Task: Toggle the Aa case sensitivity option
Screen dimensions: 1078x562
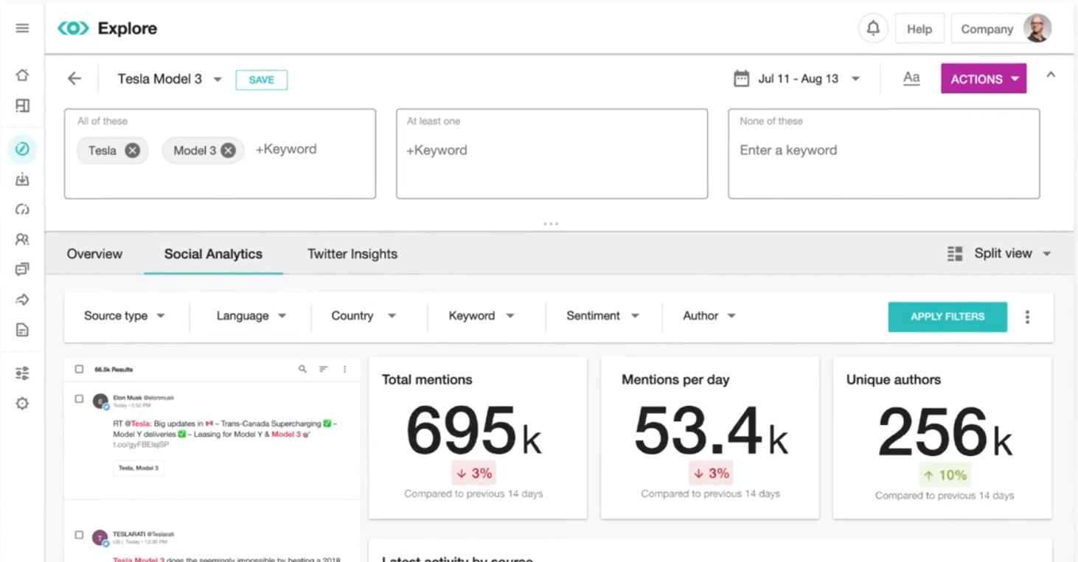Action: pos(911,78)
